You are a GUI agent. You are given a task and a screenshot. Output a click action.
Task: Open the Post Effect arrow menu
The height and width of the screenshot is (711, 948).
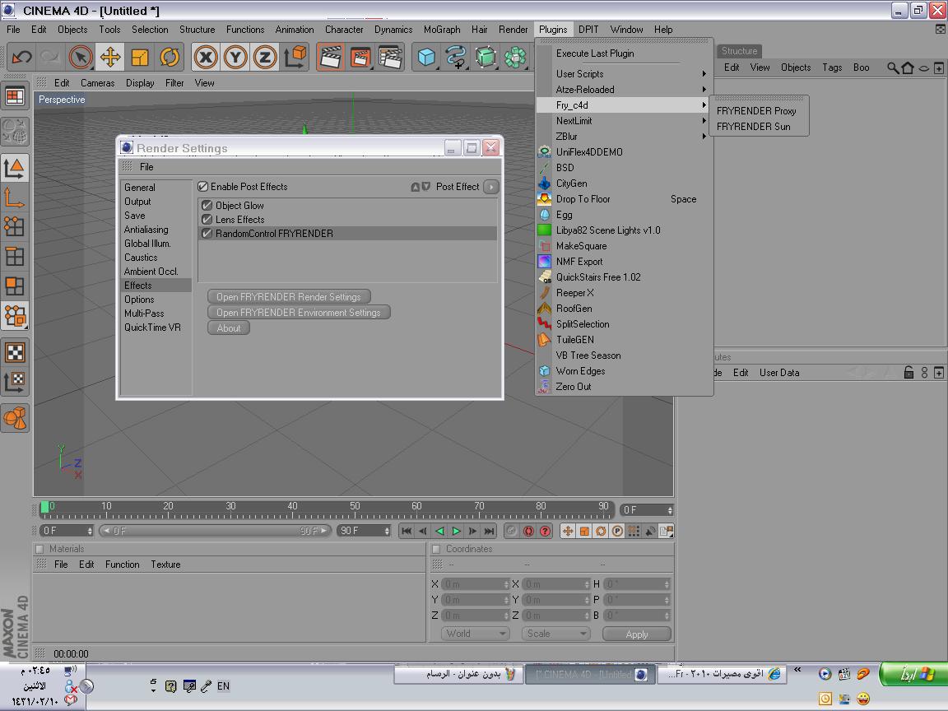(491, 187)
